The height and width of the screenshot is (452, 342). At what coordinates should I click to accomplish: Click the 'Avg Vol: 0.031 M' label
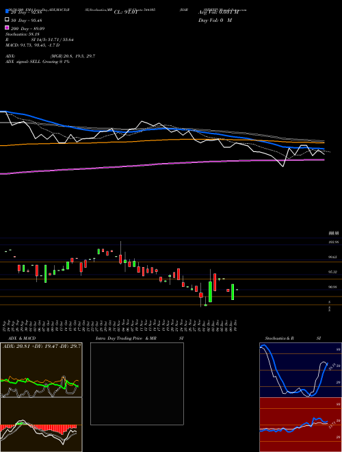pyautogui.click(x=218, y=12)
